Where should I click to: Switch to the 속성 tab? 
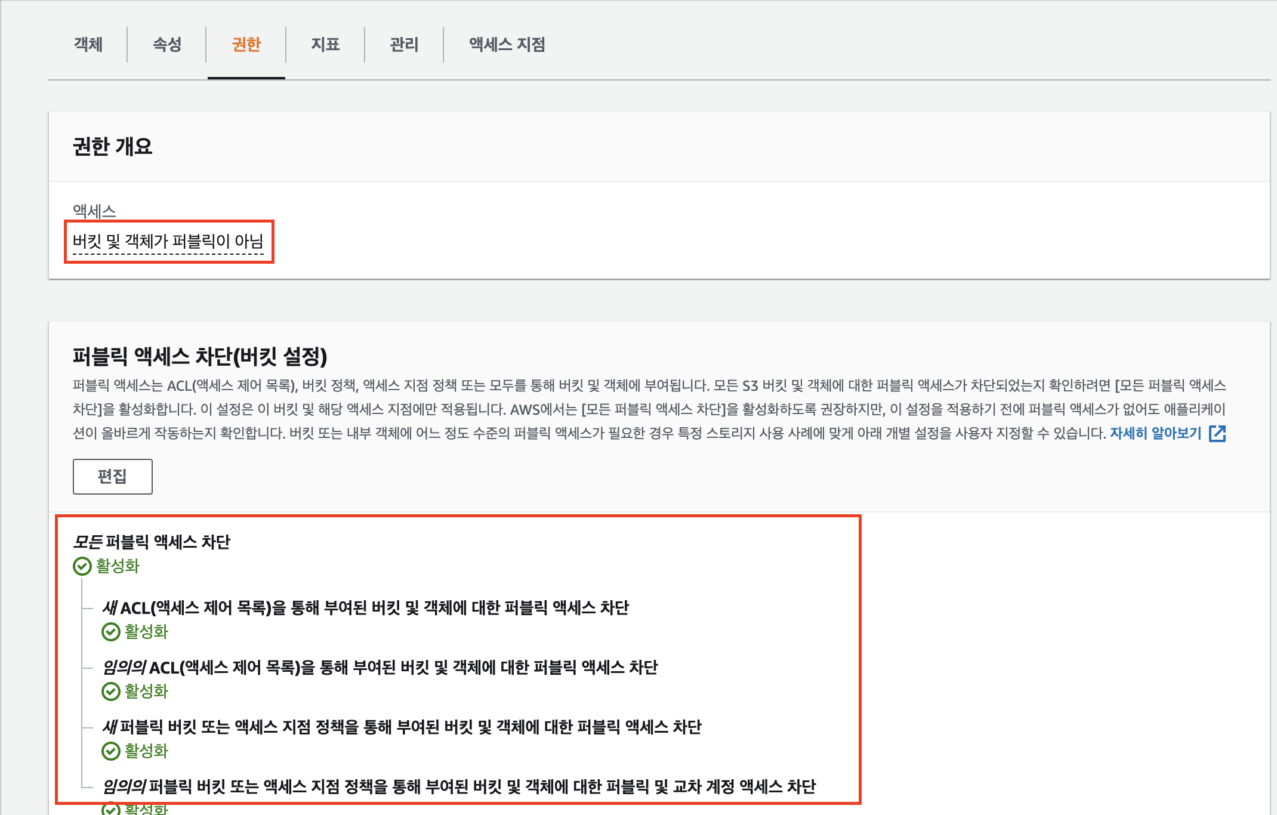tap(167, 44)
